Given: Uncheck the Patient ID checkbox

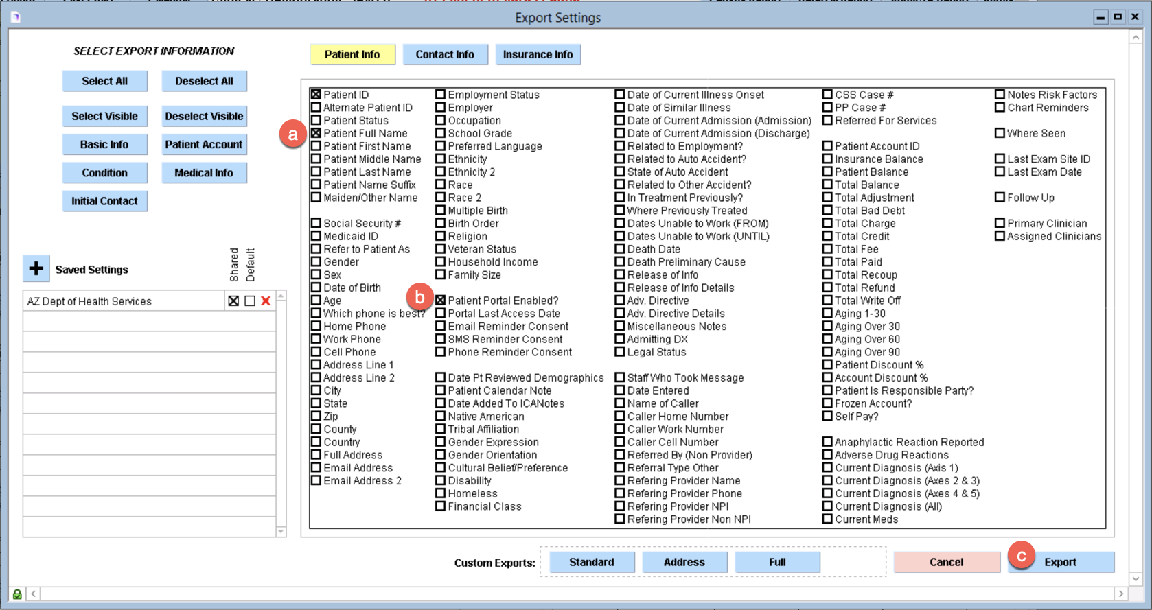Looking at the screenshot, I should click(316, 95).
